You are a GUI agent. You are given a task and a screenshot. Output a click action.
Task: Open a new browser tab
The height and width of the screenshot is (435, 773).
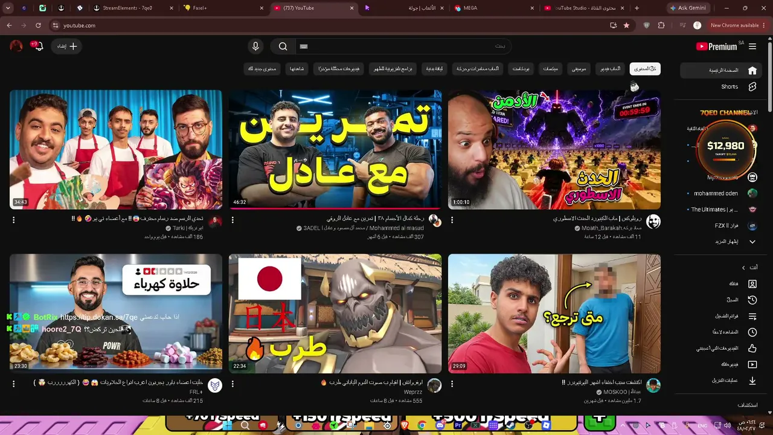(x=637, y=8)
